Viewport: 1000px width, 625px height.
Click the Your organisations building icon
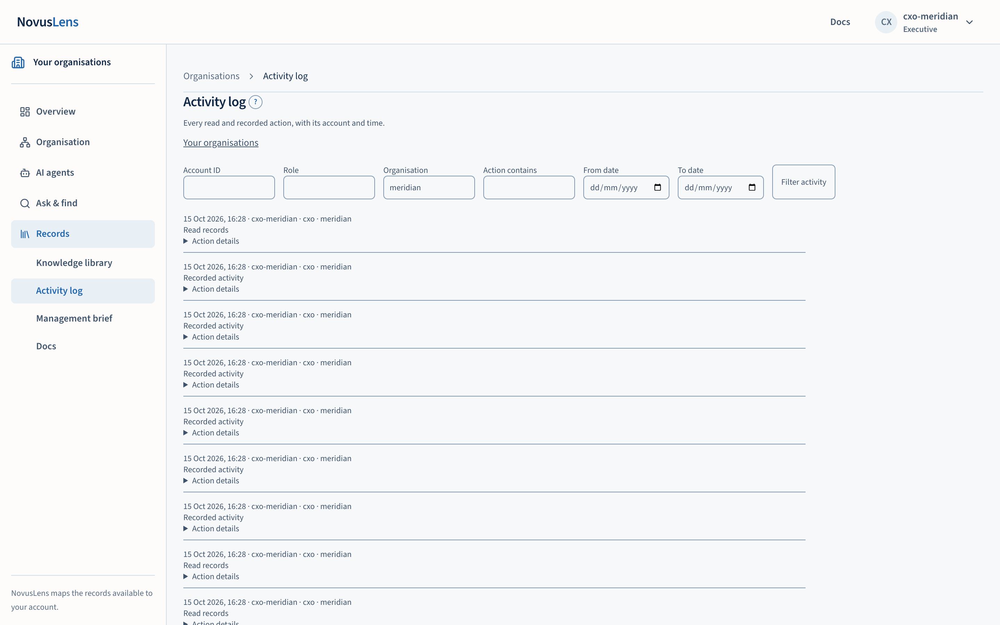click(x=18, y=62)
